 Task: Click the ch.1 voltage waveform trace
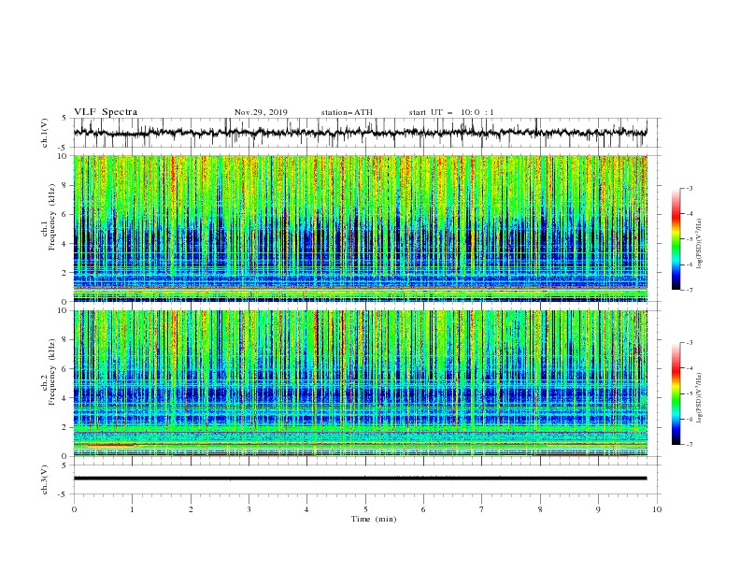tap(360, 133)
